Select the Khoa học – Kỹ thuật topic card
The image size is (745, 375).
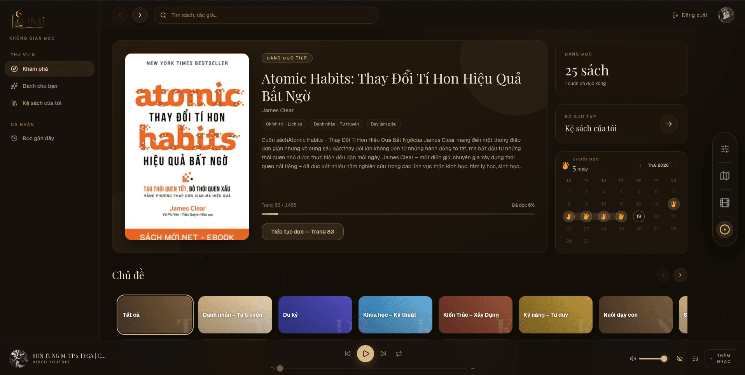click(395, 315)
